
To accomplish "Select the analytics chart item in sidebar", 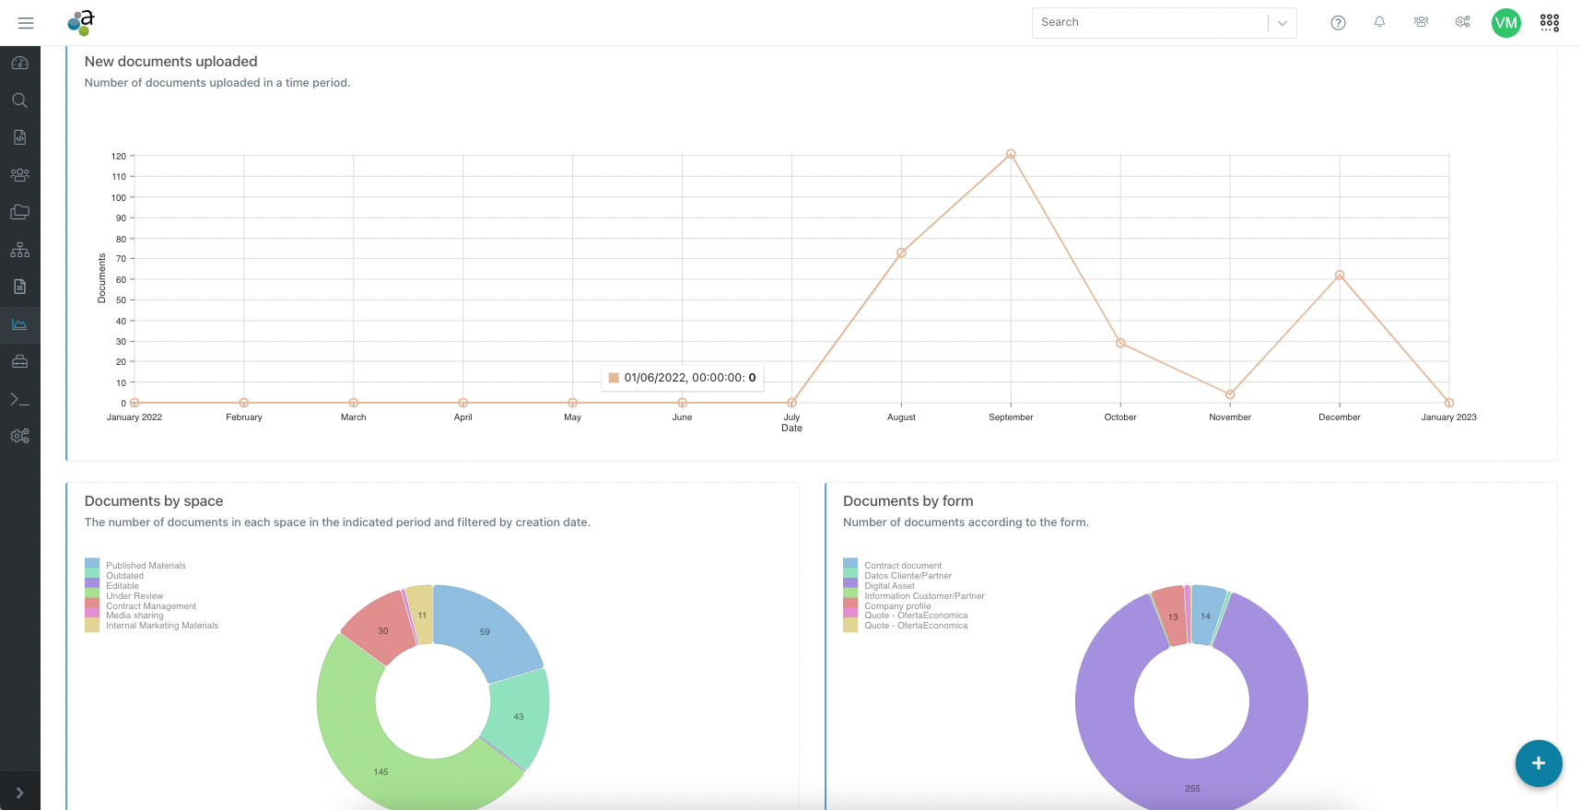I will point(19,324).
